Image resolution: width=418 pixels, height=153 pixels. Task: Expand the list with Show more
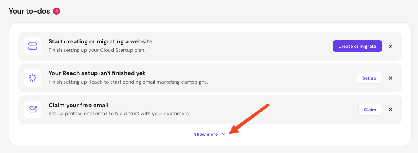(x=210, y=134)
